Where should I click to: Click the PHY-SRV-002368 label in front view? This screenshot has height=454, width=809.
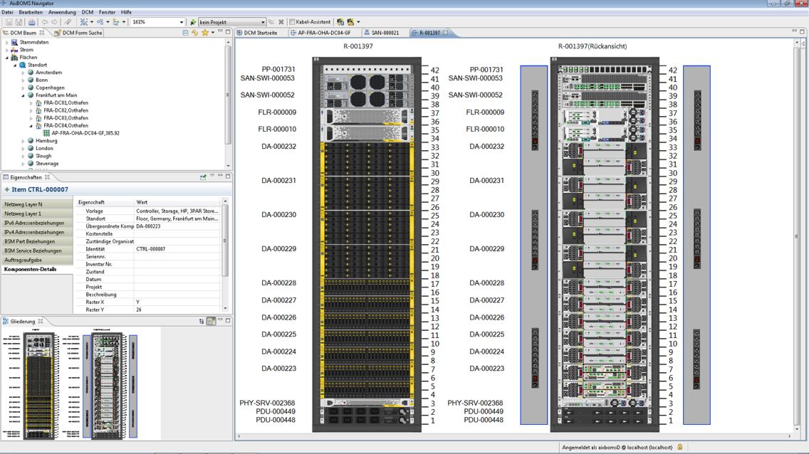tap(267, 403)
